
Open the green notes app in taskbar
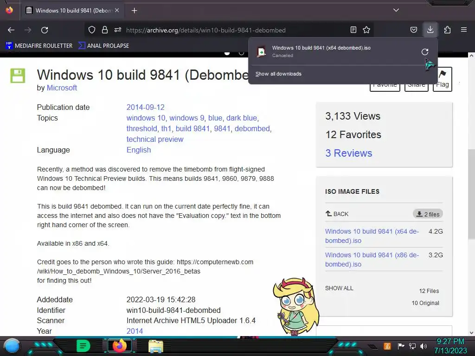tap(83, 346)
